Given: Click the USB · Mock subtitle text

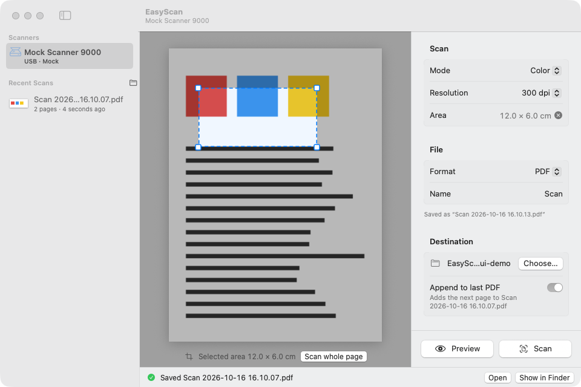Looking at the screenshot, I should pos(42,62).
